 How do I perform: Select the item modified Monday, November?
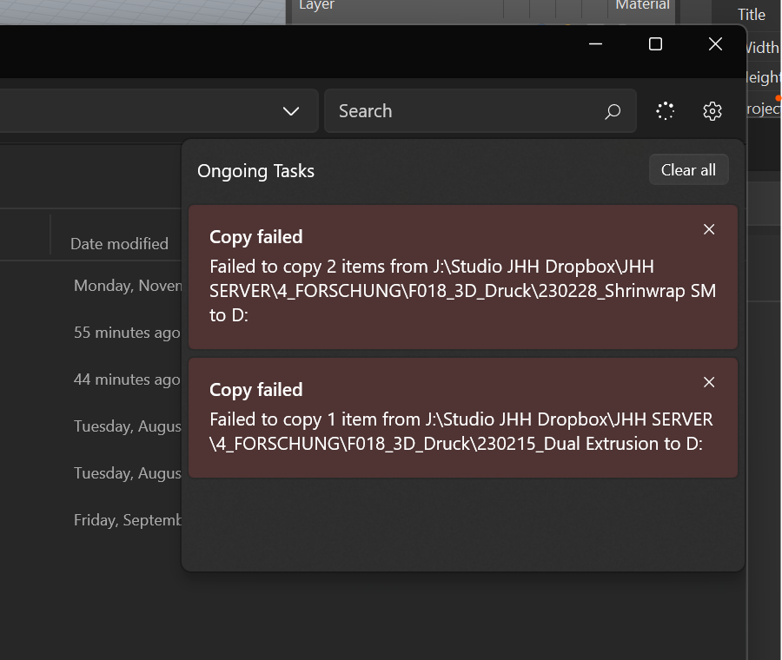click(128, 286)
